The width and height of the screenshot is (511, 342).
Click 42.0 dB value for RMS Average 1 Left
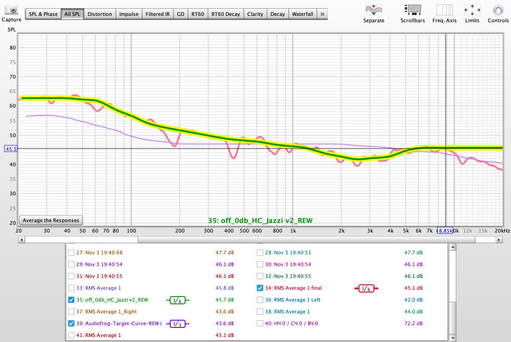tap(413, 300)
